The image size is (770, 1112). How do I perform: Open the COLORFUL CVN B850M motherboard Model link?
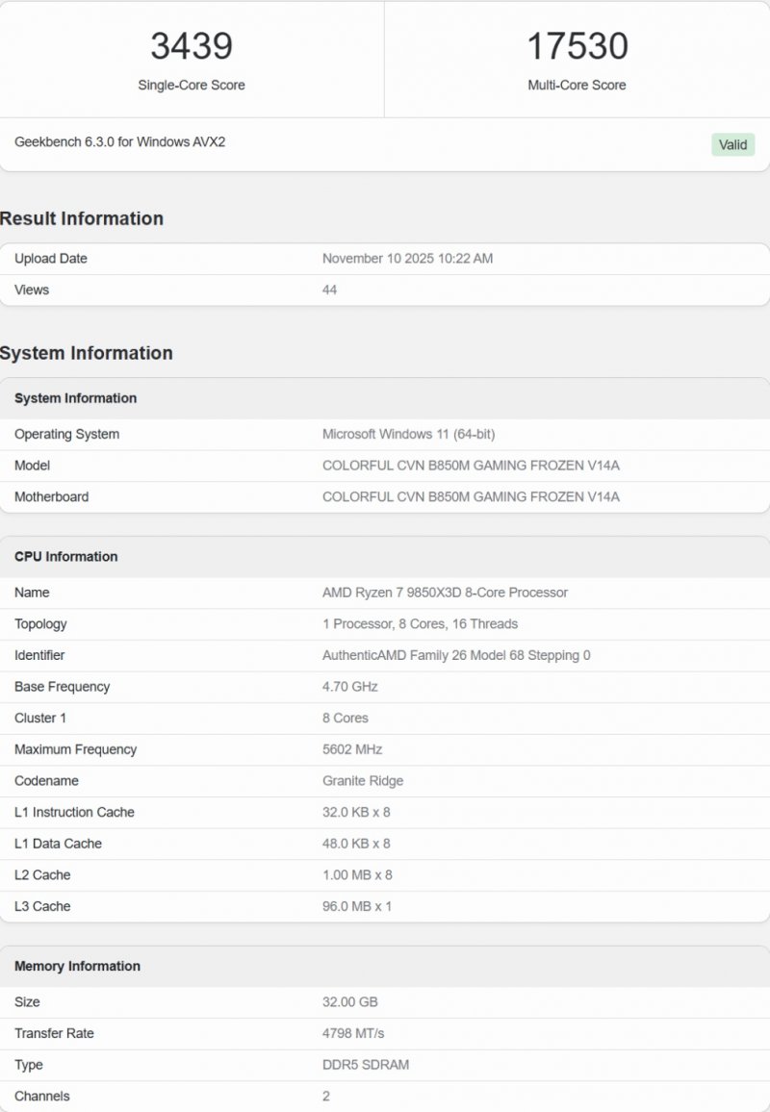pos(472,465)
